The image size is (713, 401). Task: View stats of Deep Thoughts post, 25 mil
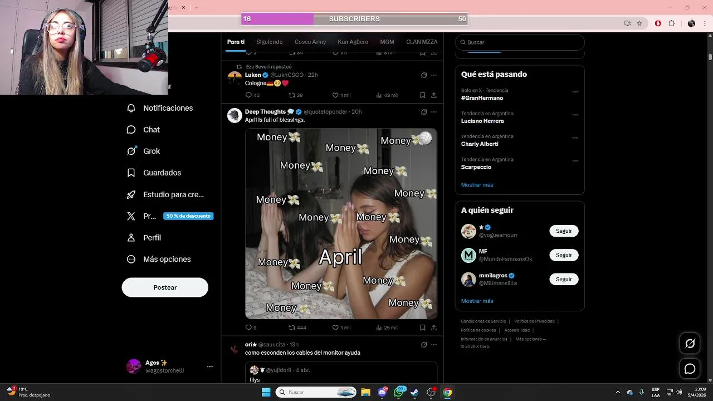point(387,327)
